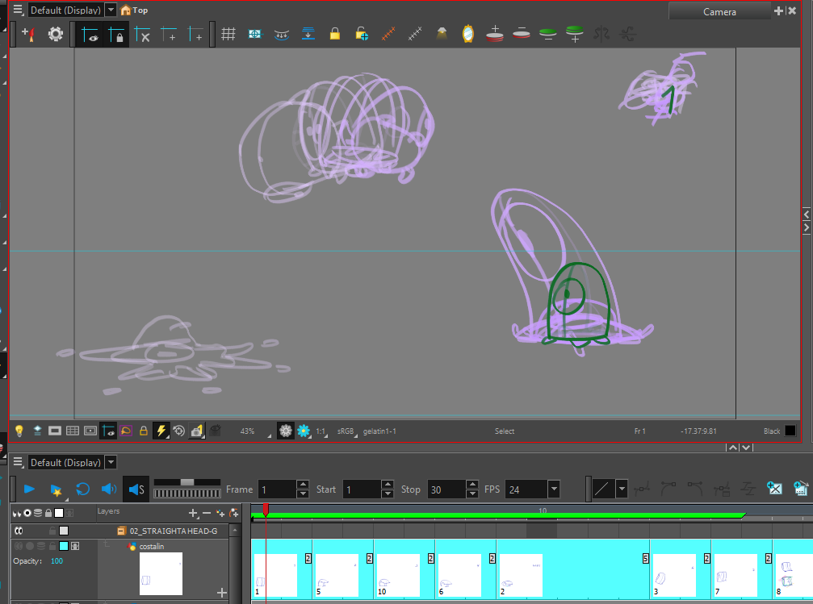Toggle sound playback speaker icon
The image size is (813, 604).
click(109, 489)
